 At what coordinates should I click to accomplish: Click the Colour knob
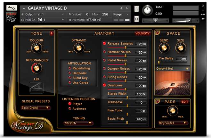coord(37,48)
